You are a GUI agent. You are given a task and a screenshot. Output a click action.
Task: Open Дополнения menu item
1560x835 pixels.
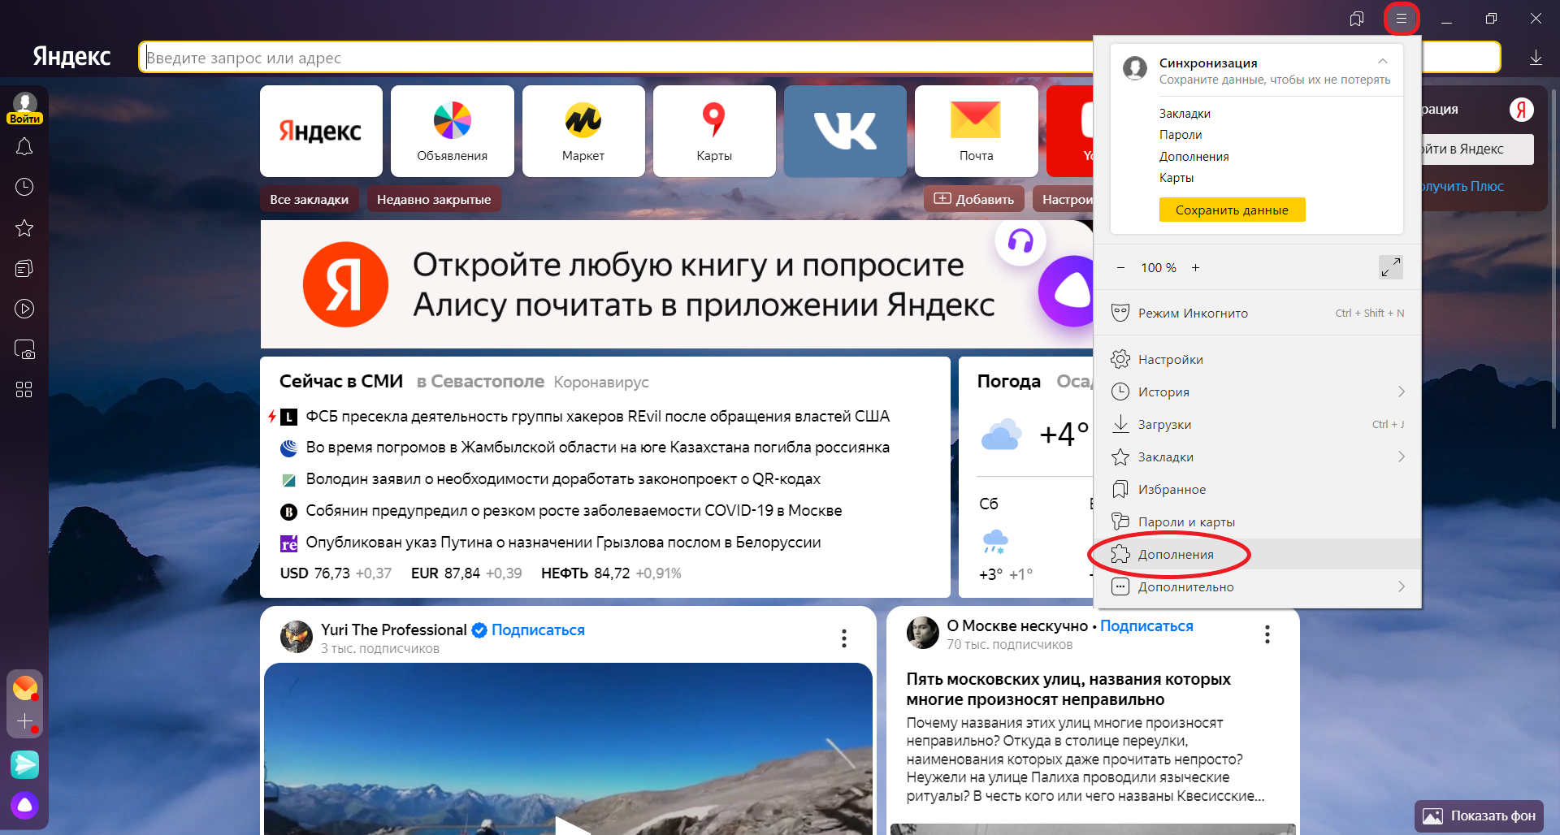pos(1257,554)
